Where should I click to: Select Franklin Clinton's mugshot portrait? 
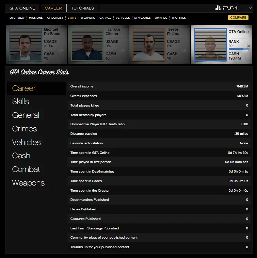point(87,44)
